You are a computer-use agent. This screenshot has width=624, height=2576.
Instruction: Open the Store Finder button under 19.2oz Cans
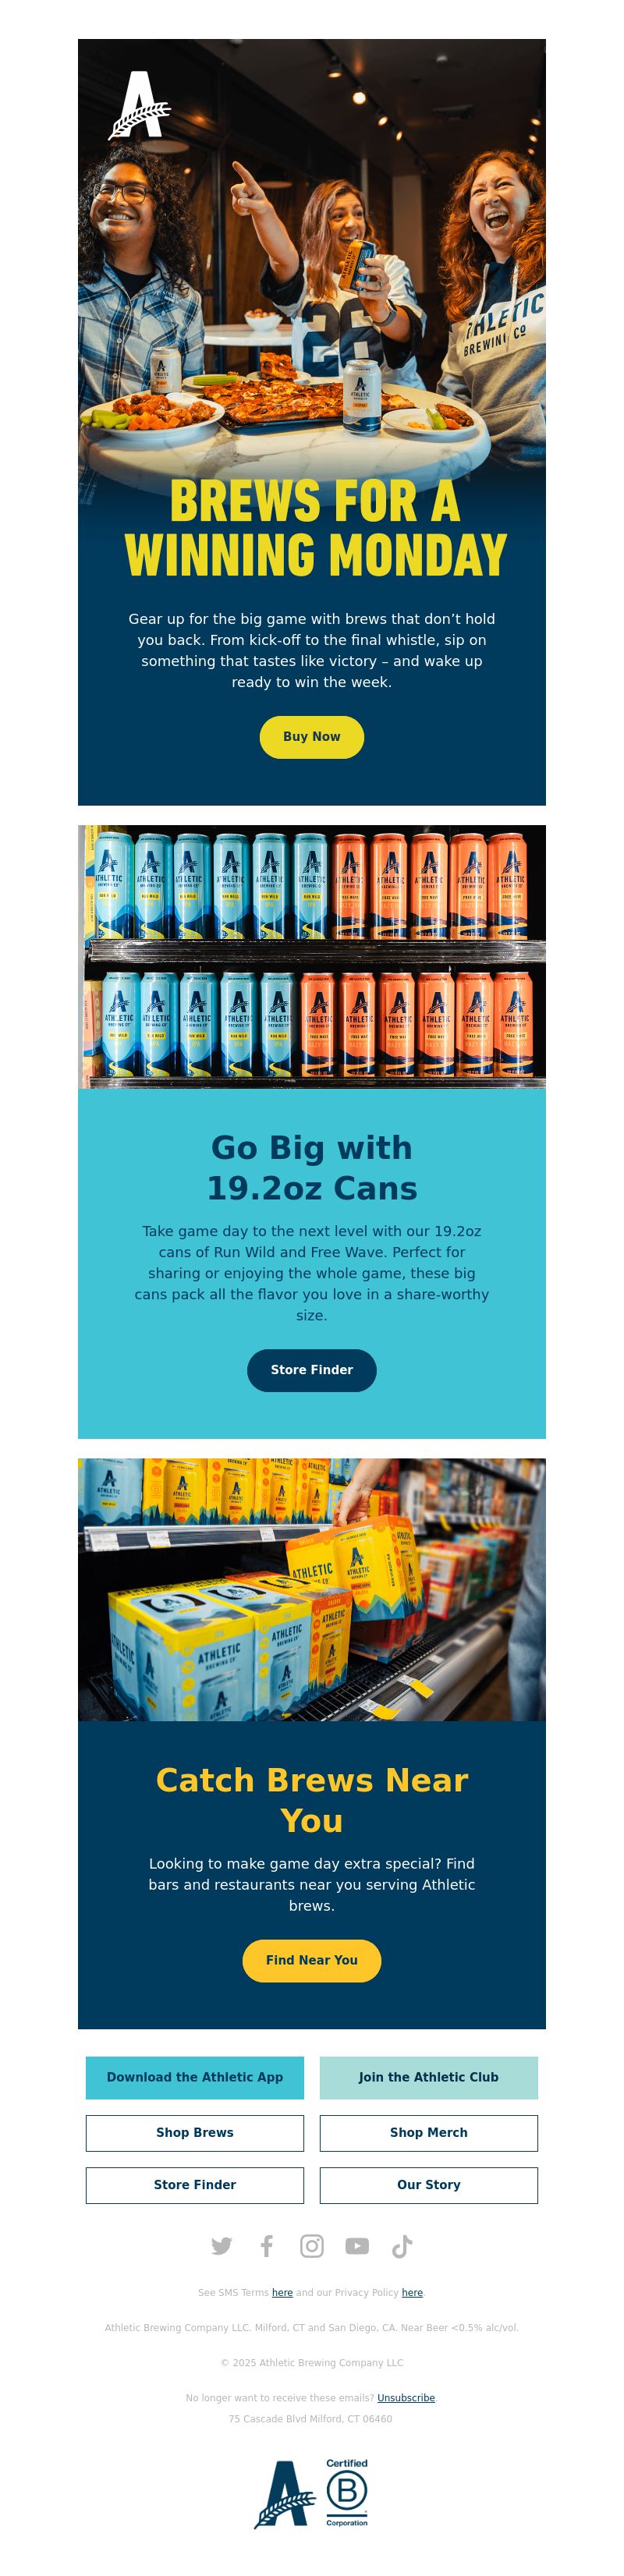pos(312,1370)
